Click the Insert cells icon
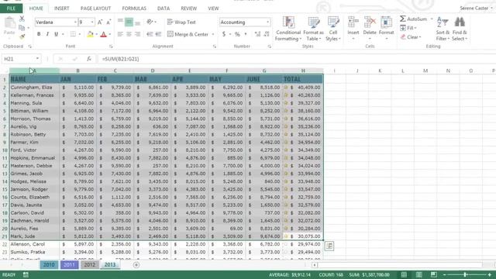The width and height of the screenshot is (496, 279). point(353,22)
